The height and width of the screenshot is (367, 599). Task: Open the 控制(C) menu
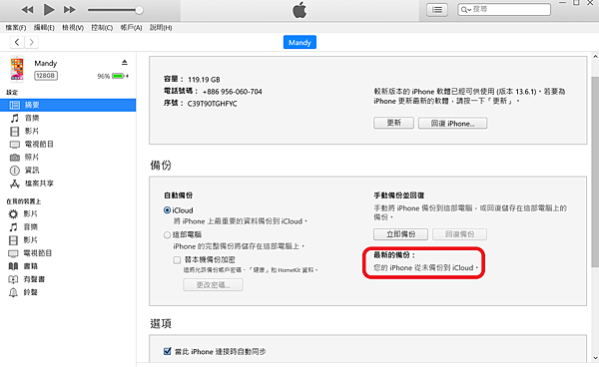102,28
